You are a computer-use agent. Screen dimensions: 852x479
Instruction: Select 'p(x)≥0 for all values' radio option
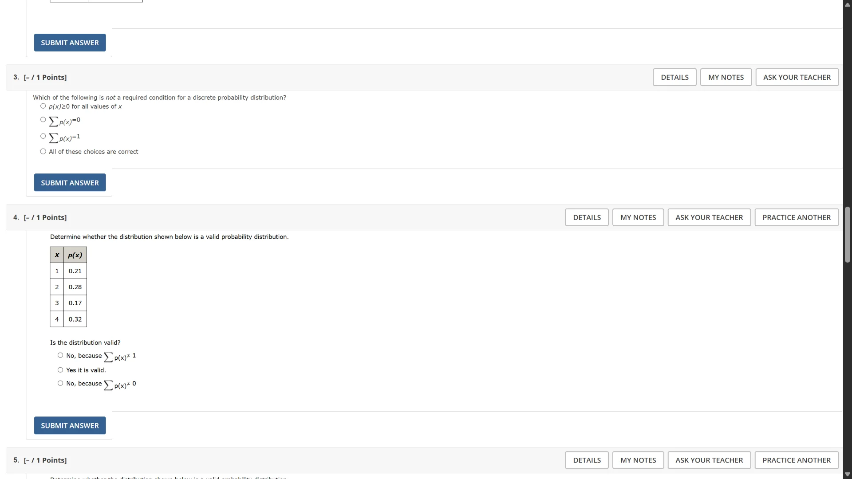tap(43, 106)
